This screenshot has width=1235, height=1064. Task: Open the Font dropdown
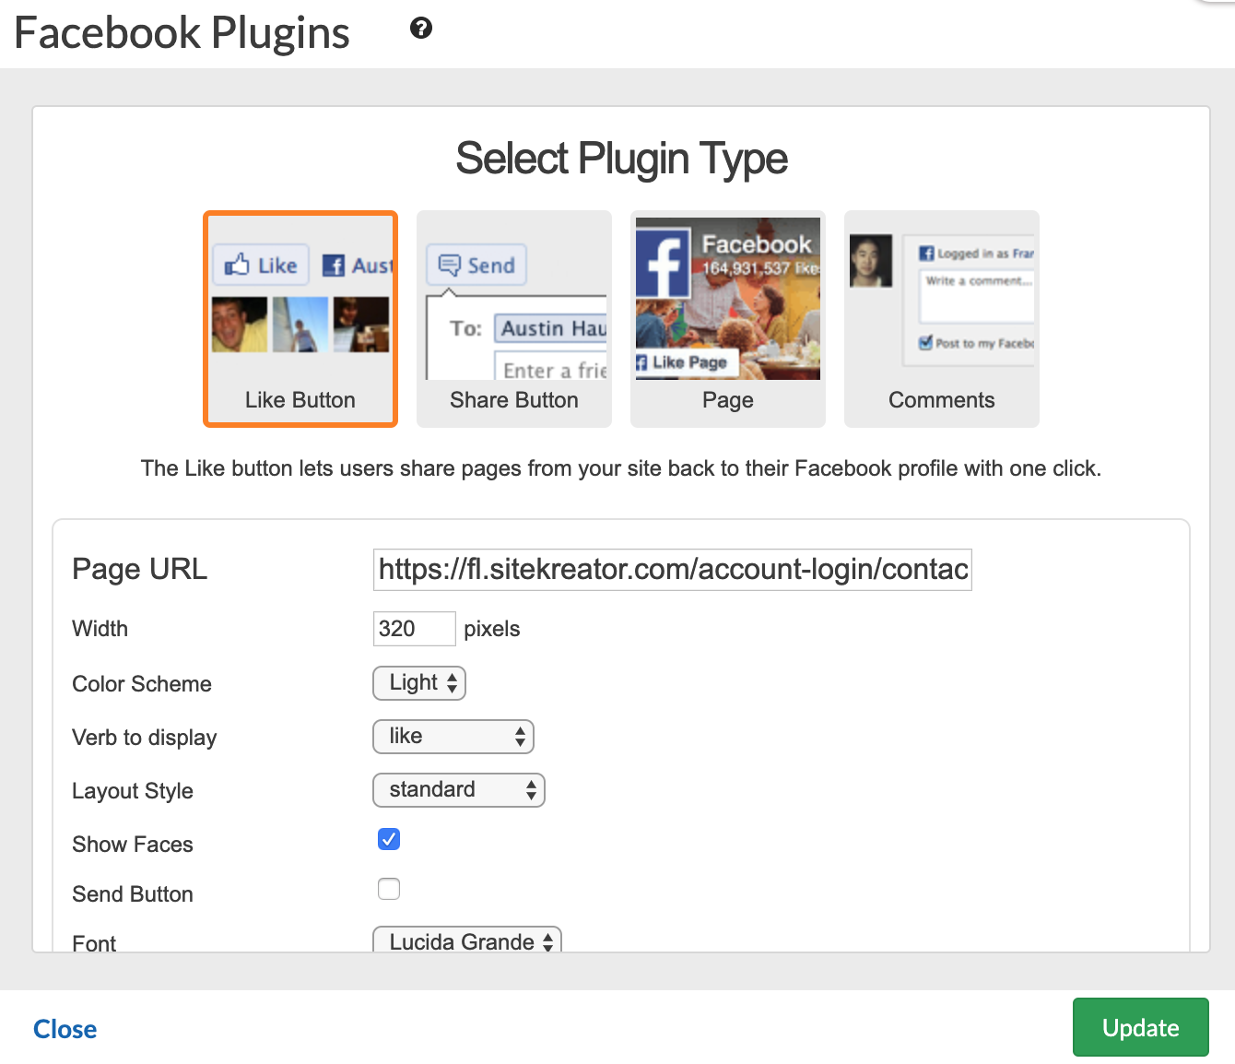pyautogui.click(x=467, y=941)
